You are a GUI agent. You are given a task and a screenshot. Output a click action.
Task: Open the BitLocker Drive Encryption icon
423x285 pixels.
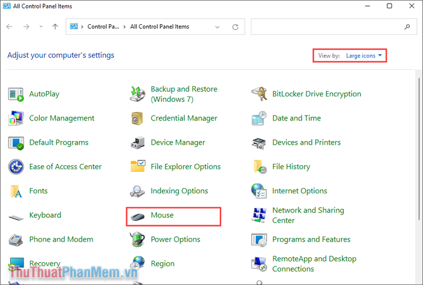pos(259,94)
